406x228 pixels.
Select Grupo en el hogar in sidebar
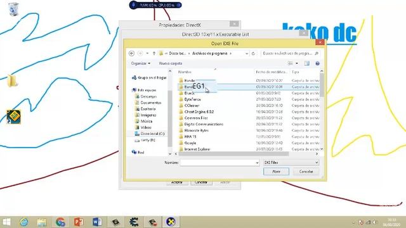click(149, 77)
